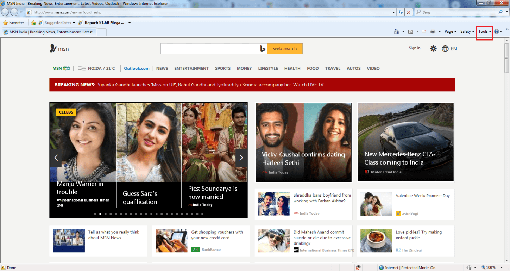The image size is (510, 271).
Task: Select the MSN India tab
Action: coord(49,32)
